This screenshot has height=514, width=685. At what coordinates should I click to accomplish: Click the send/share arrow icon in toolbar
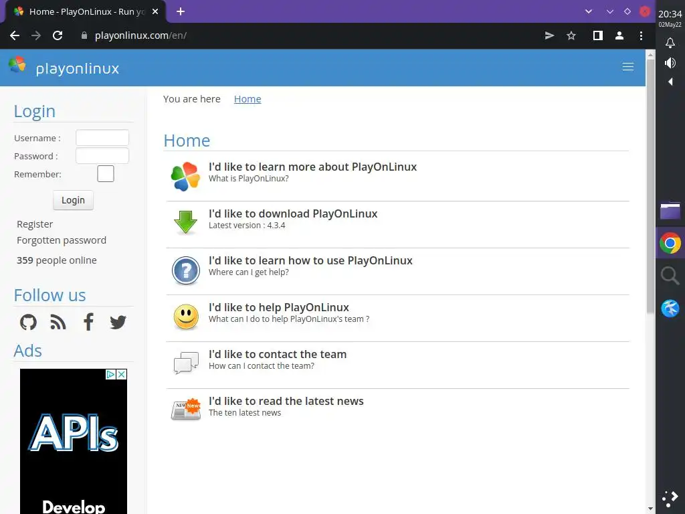click(x=550, y=36)
